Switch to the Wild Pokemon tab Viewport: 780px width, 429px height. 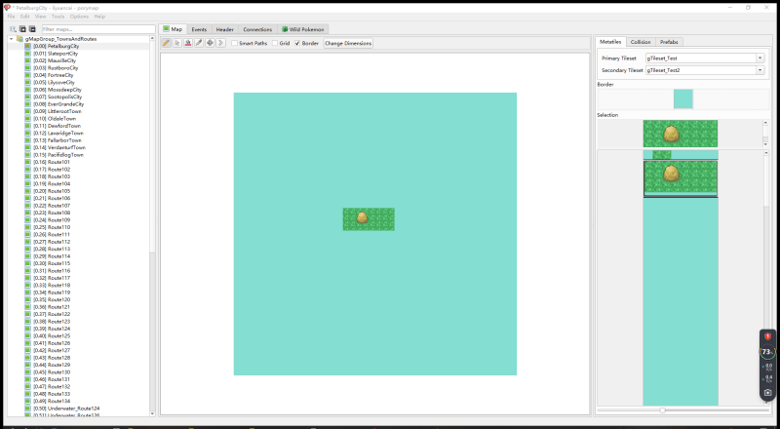tap(306, 29)
